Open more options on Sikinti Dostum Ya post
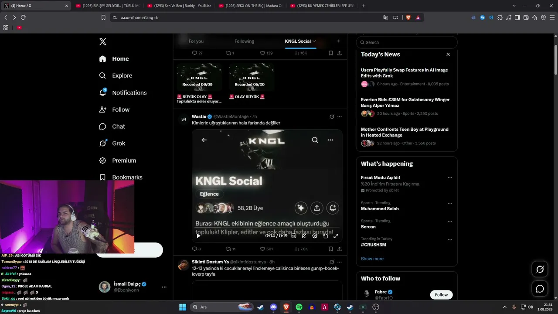Screen dimensions: 558x314 click(340, 262)
